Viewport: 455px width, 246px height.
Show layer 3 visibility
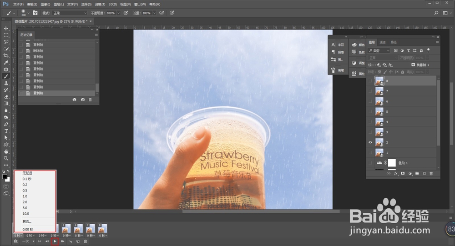370,132
